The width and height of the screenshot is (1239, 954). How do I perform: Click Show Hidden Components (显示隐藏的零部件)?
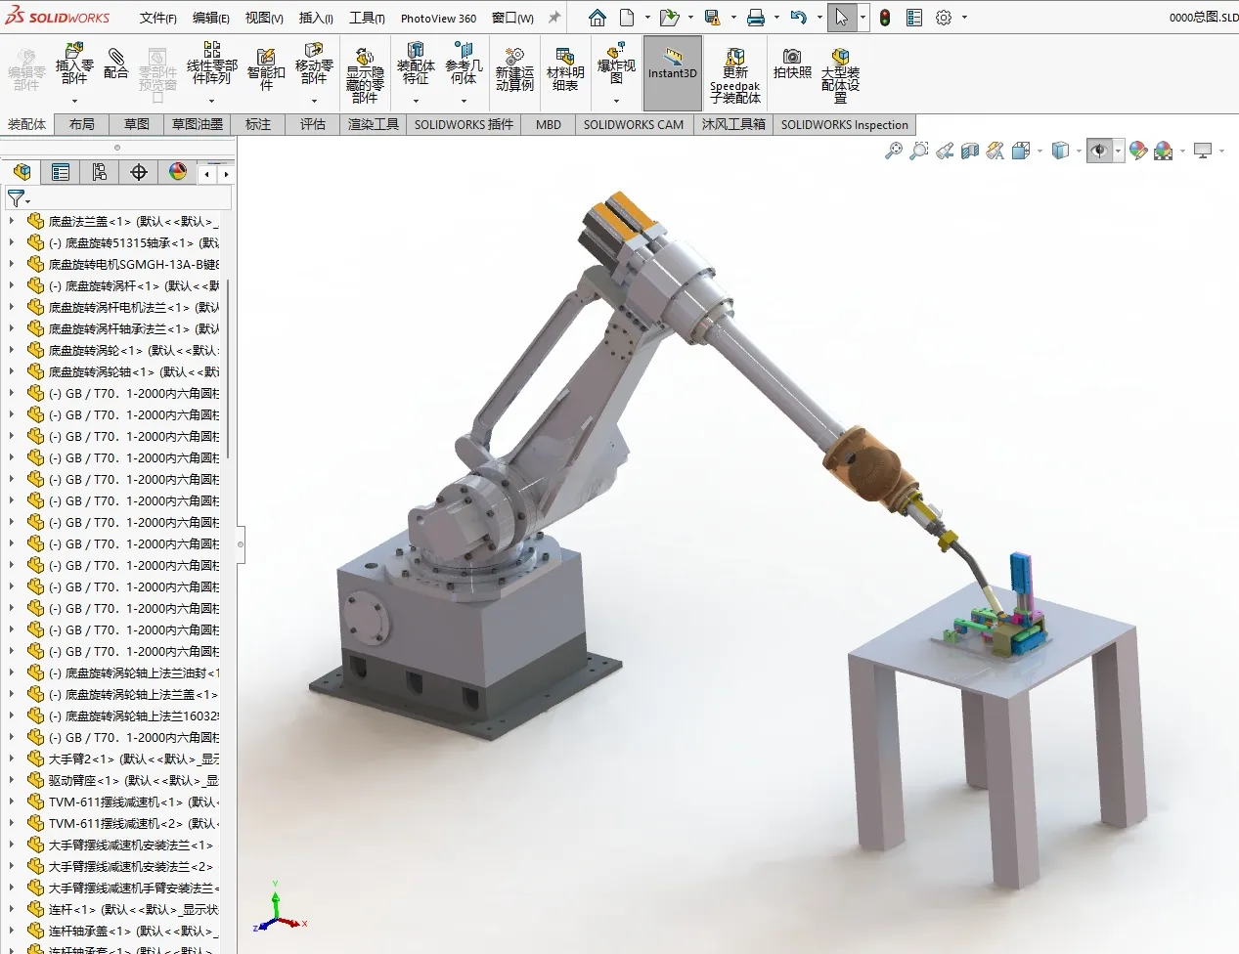(x=365, y=76)
